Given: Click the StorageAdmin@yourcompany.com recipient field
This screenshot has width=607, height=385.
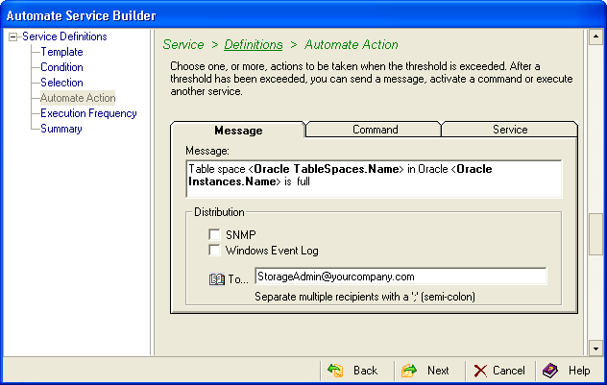Looking at the screenshot, I should coord(401,277).
